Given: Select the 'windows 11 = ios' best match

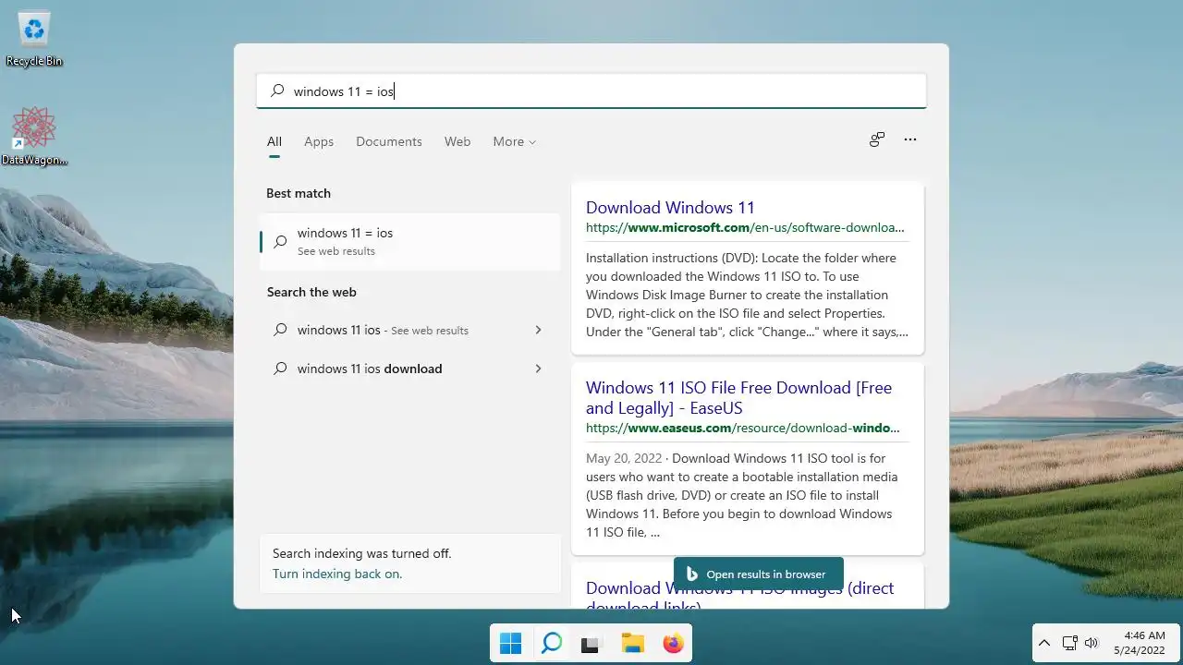Looking at the screenshot, I should pyautogui.click(x=409, y=241).
